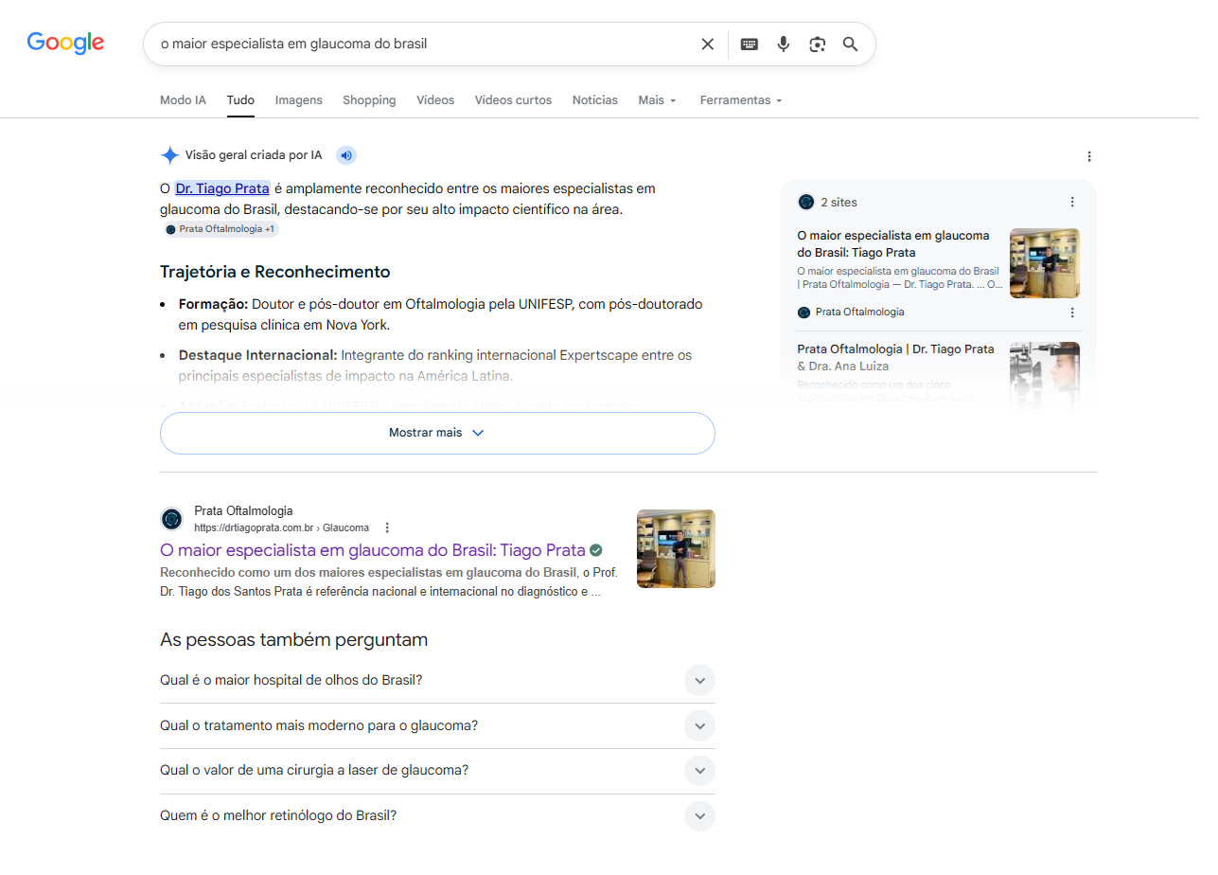Switch to the 'Shopping' tab
The width and height of the screenshot is (1218, 875).
369,100
